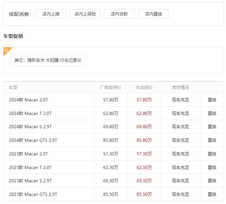Open 2023款 Macan T 2.0T model link

point(30,167)
